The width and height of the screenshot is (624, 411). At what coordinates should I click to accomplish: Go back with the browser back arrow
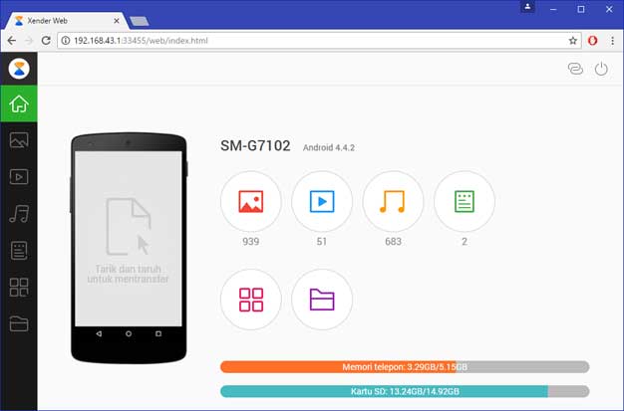coord(12,41)
